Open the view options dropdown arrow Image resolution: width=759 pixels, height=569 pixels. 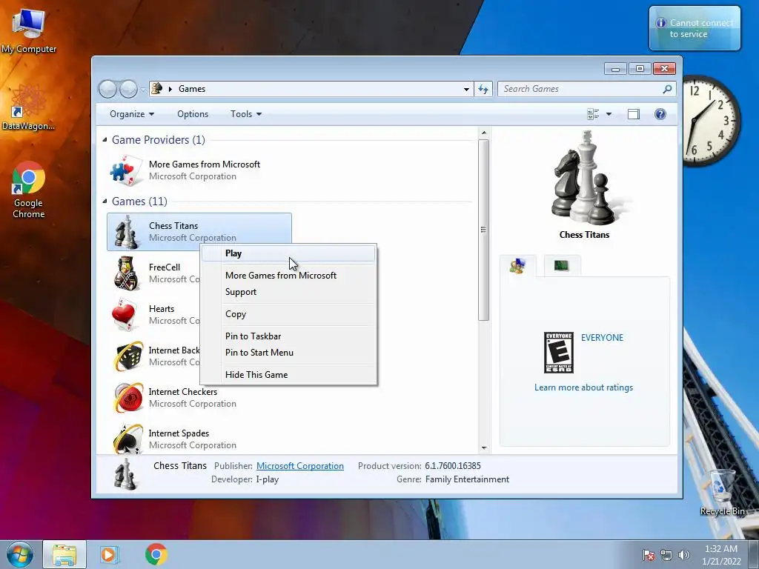pos(609,114)
